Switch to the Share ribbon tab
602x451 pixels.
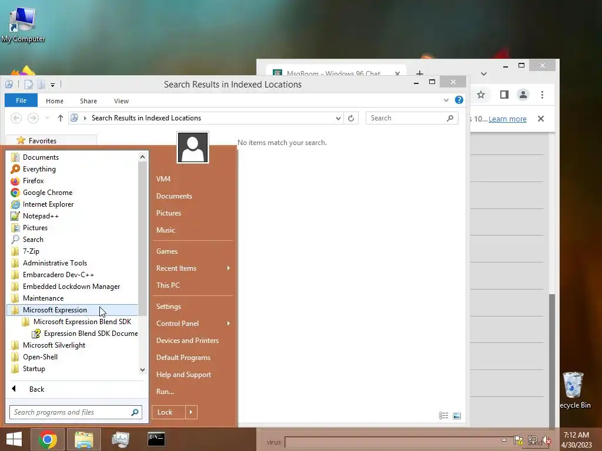[88, 101]
